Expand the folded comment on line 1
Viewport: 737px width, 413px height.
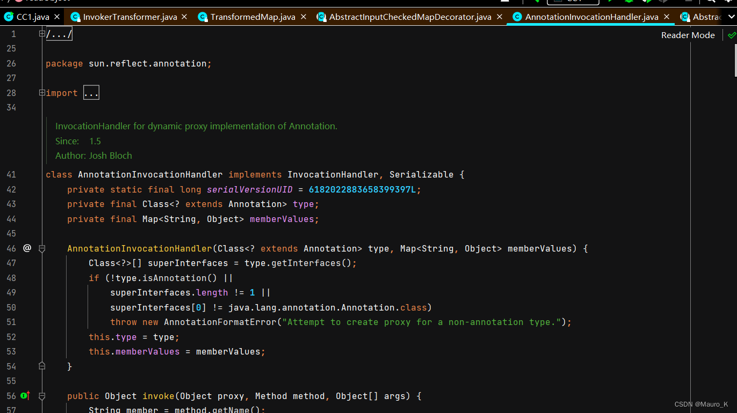(42, 34)
